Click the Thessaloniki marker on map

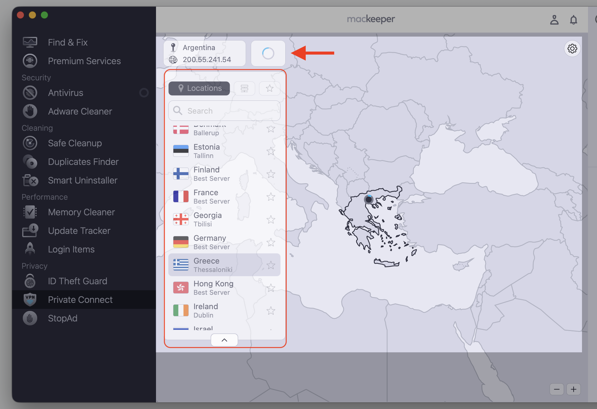pos(369,199)
